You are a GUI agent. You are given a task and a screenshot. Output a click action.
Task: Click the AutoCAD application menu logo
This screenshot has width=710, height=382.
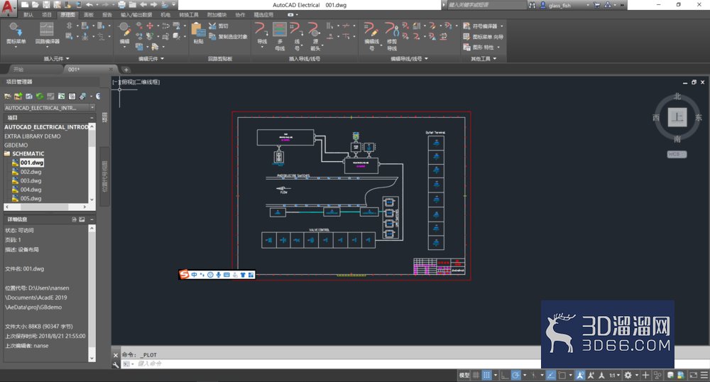click(8, 7)
